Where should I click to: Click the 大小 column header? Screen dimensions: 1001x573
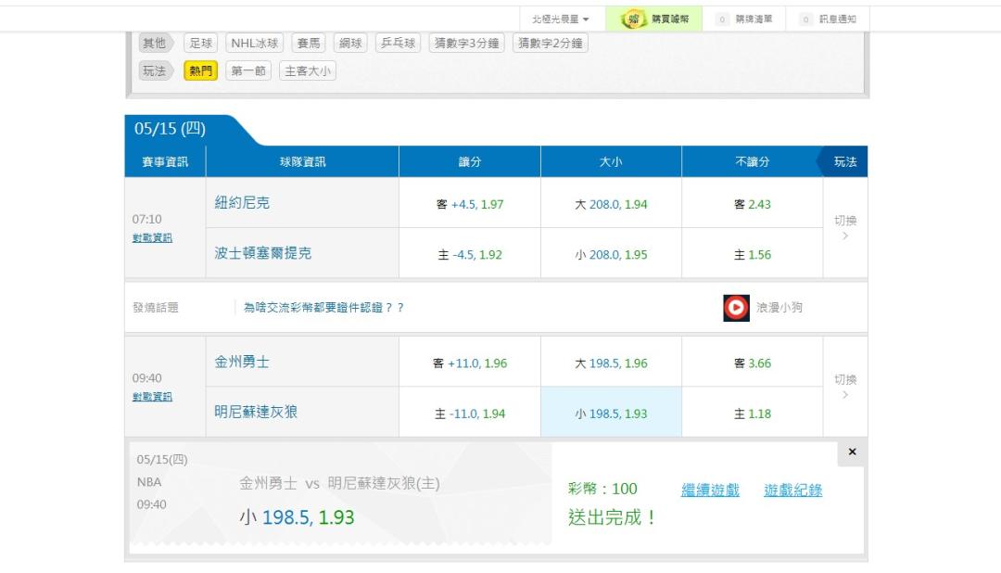[611, 161]
